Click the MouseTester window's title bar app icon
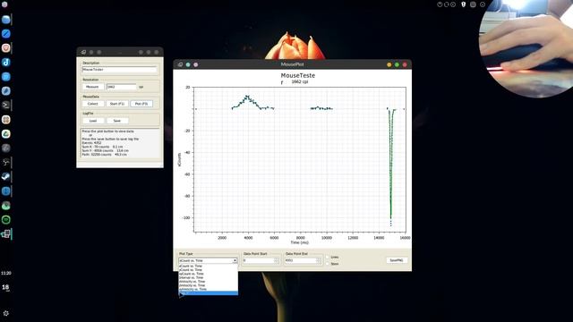Image resolution: width=573 pixels, height=322 pixels. click(x=83, y=52)
